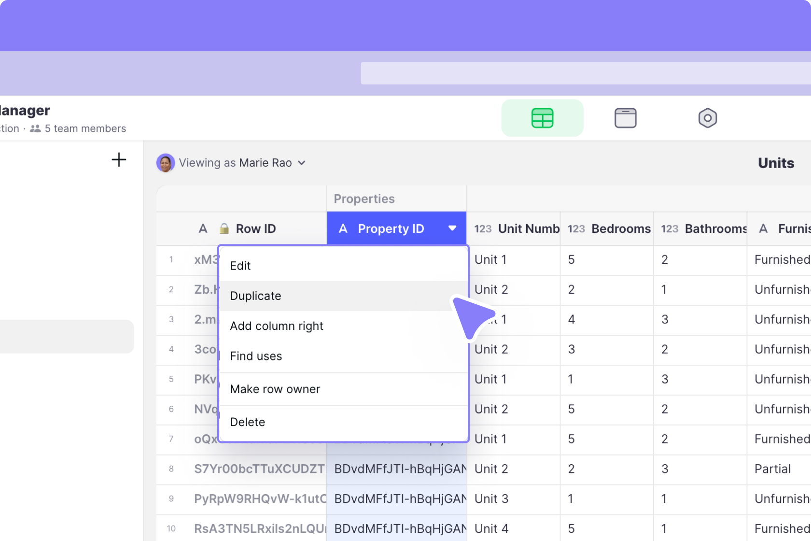Choose Duplicate in the column menu
The height and width of the screenshot is (541, 811).
255,296
